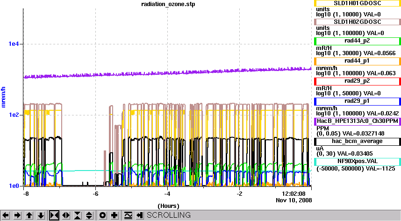The width and height of the screenshot is (401, 221).
Task: Click the hac_bcm_average value VAL=0.03405
Action: point(355,154)
